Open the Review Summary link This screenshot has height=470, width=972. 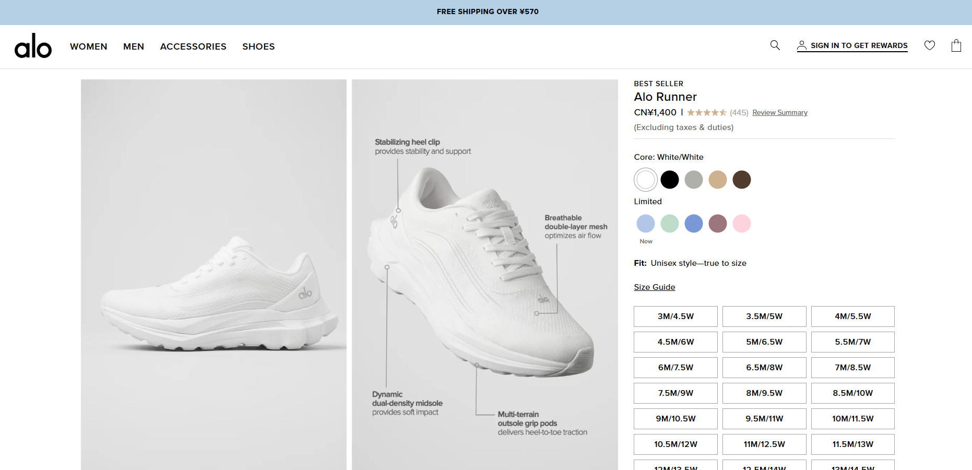pos(779,113)
